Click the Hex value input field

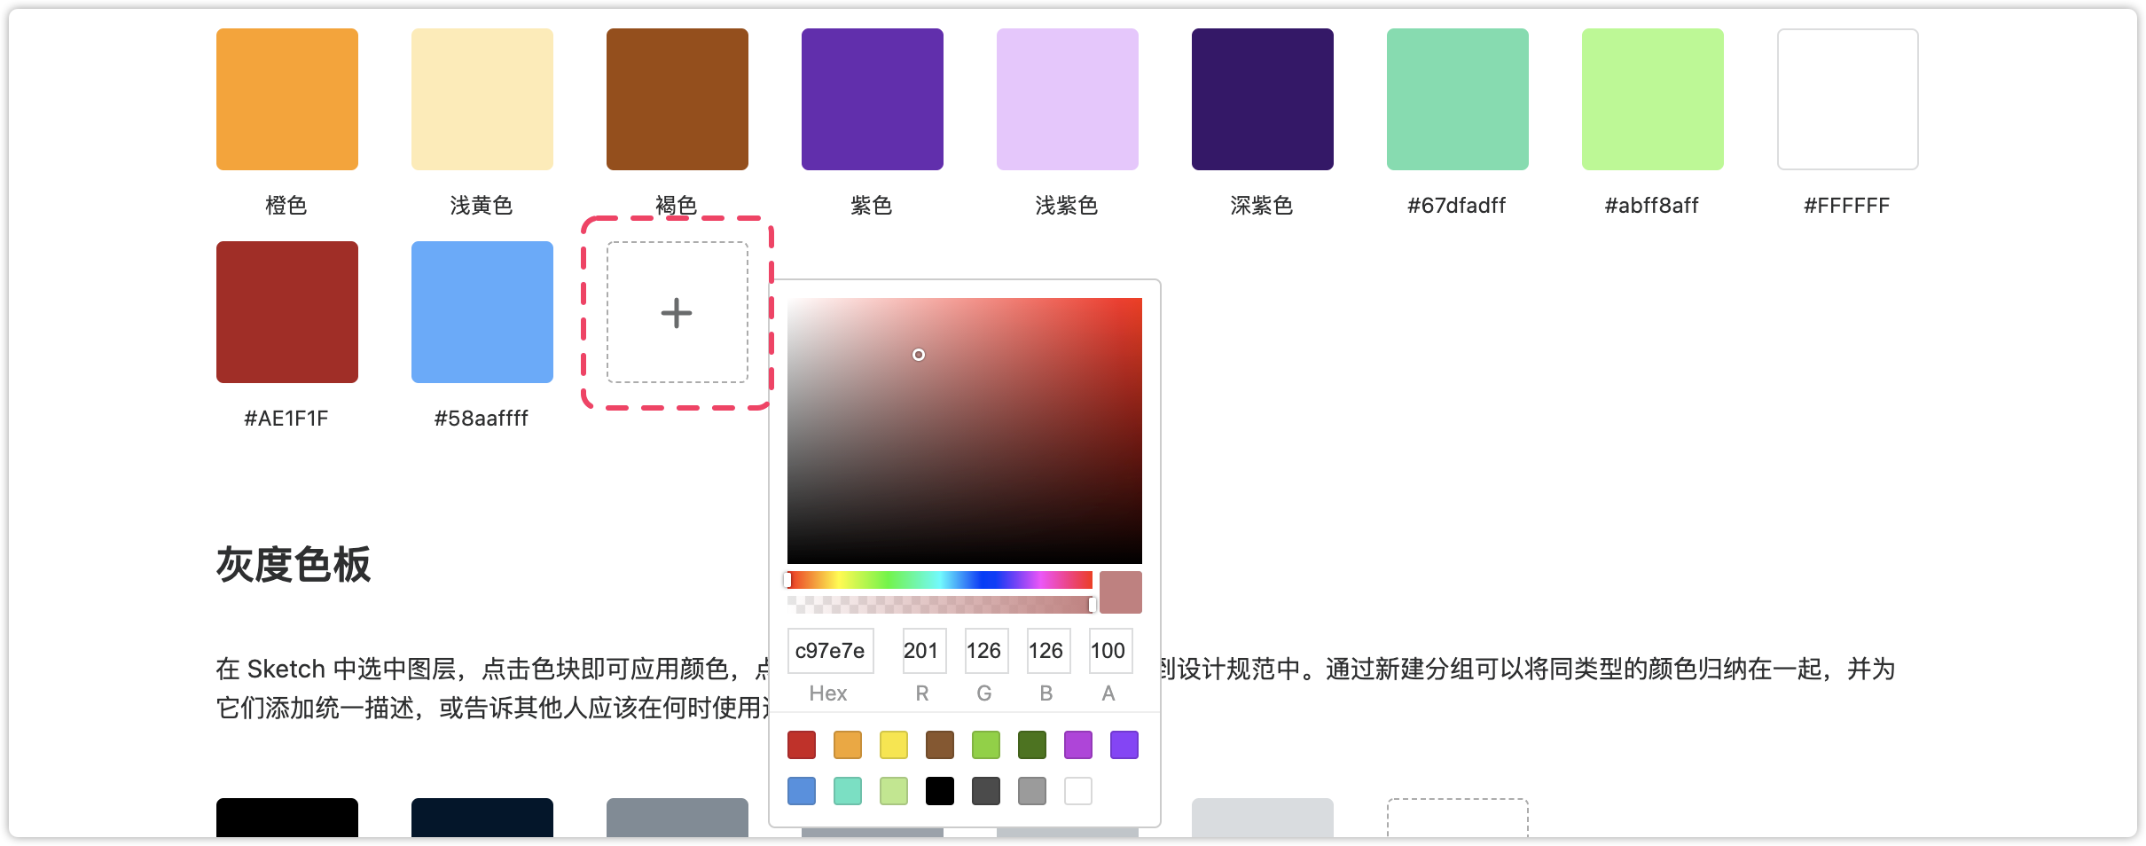pos(830,651)
